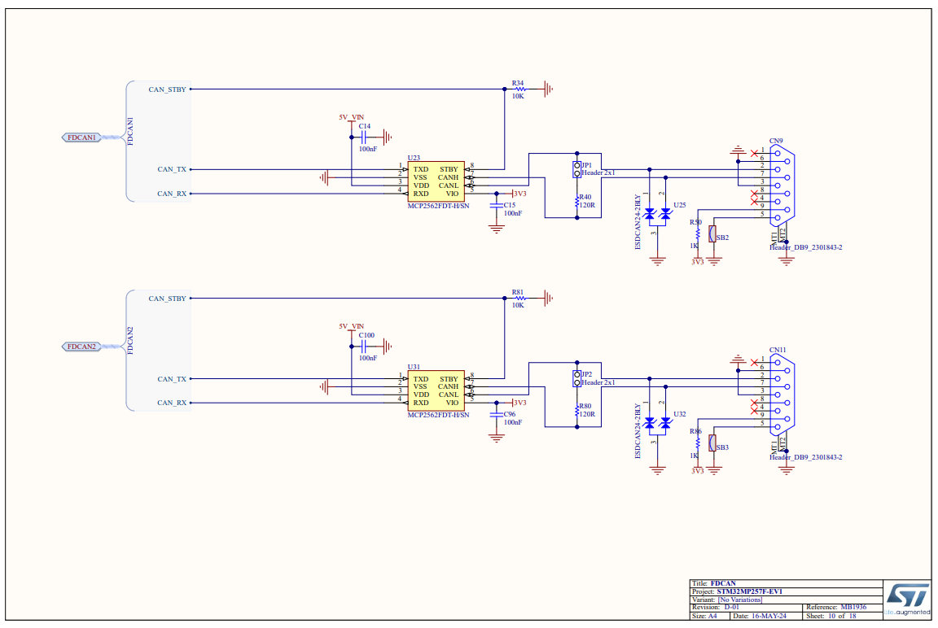The image size is (938, 628).
Task: Click the SB2 solder bridge symbol
Action: coord(712,234)
